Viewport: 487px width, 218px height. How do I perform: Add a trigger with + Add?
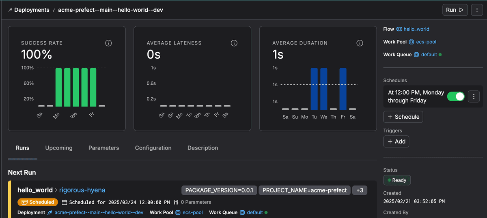396,141
